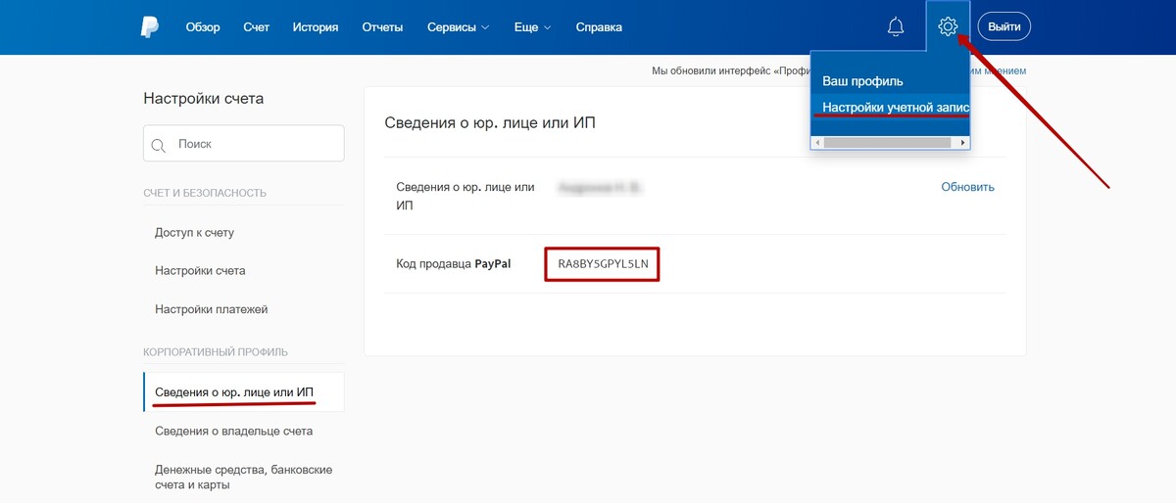Click the page heading Сведения о юр. лице или ИП
Viewport: 1176px width, 503px height.
point(490,122)
